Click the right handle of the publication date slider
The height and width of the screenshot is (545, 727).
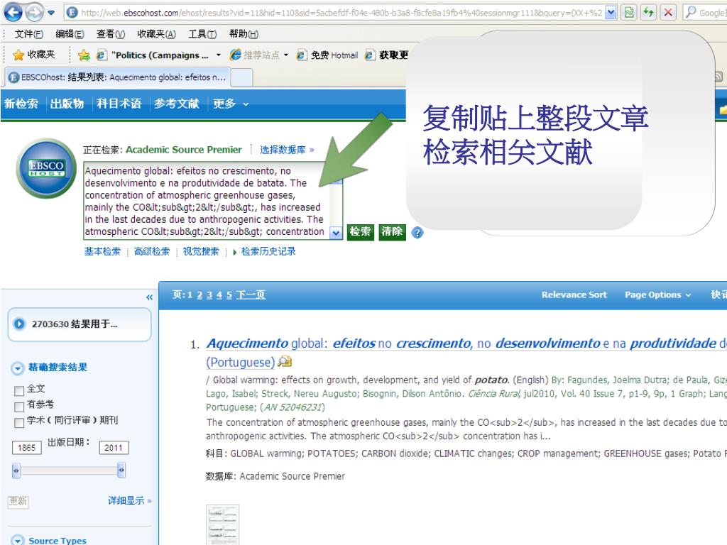tap(121, 470)
